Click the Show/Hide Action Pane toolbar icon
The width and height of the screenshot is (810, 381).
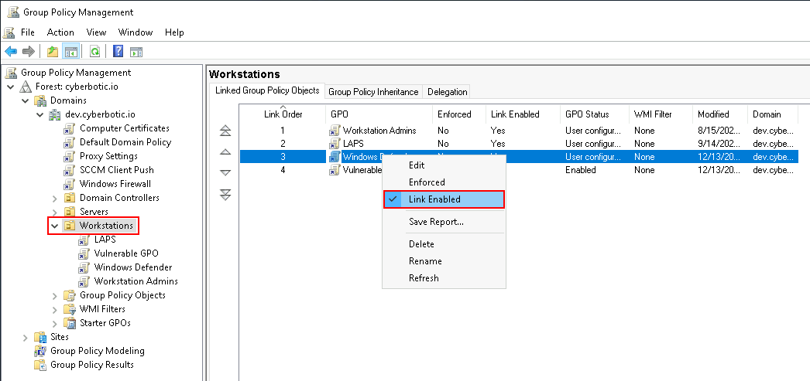pos(136,52)
